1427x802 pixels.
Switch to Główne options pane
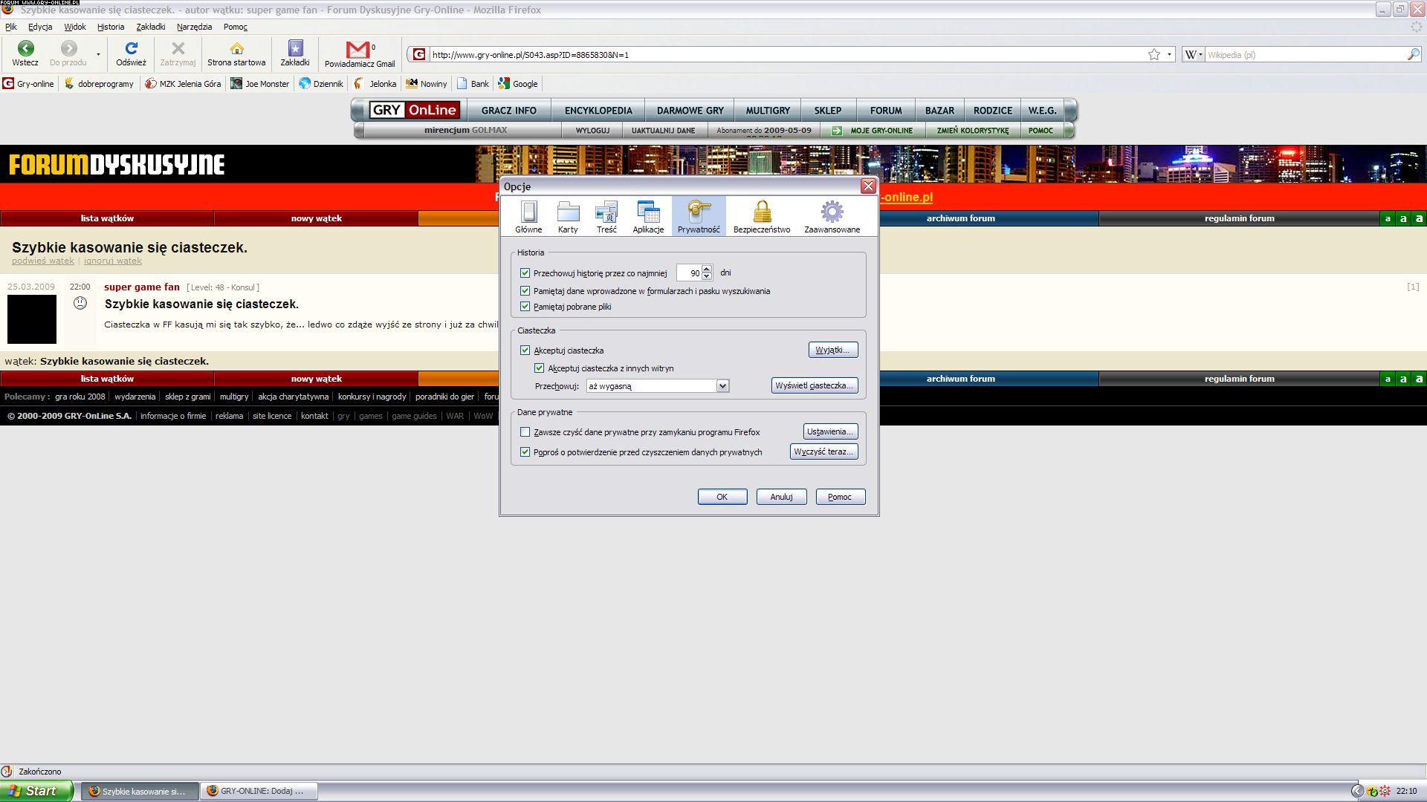pyautogui.click(x=528, y=216)
